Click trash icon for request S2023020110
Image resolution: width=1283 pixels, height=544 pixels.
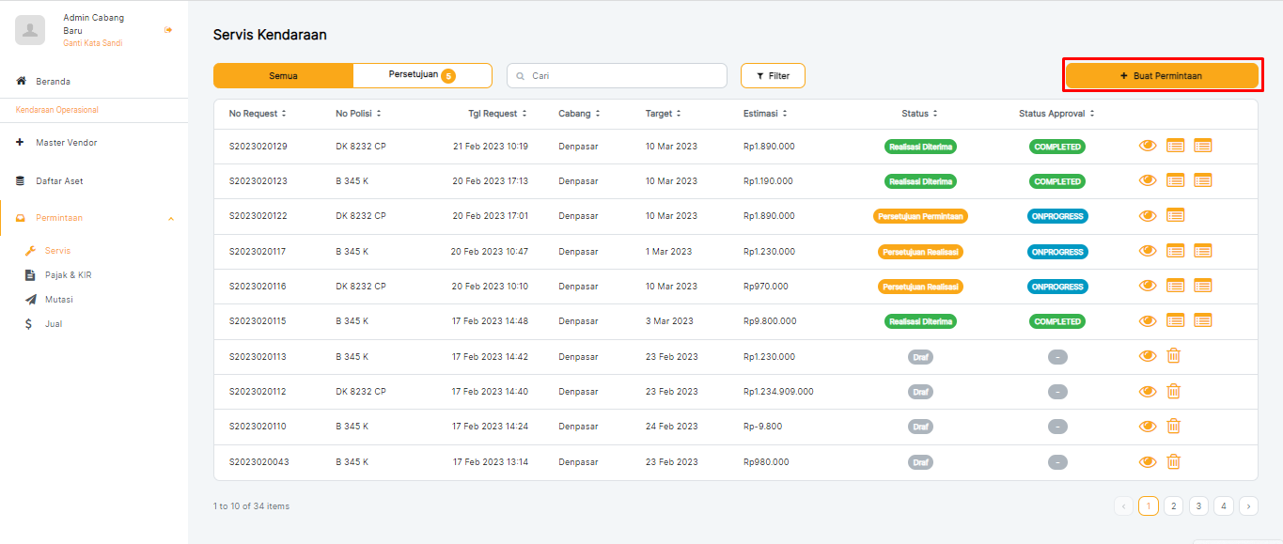[1173, 427]
